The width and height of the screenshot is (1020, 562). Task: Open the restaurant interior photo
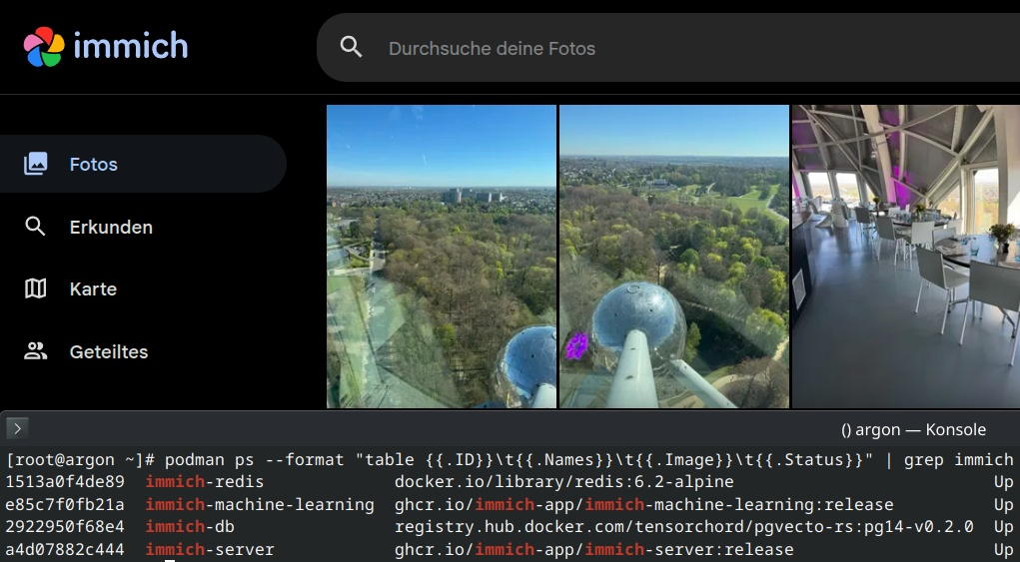tap(905, 257)
